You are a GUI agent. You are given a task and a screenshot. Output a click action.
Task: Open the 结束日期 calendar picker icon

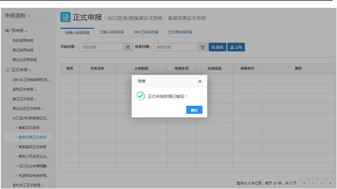pyautogui.click(x=203, y=47)
